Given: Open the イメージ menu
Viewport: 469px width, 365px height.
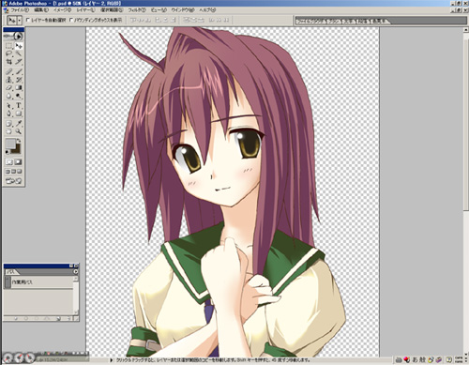Looking at the screenshot, I should click(62, 10).
